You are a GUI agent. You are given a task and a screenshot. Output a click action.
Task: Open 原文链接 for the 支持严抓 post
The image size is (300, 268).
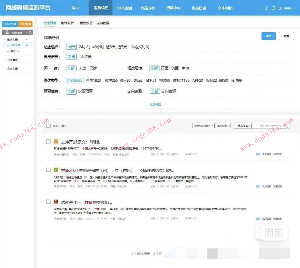tap(266, 154)
